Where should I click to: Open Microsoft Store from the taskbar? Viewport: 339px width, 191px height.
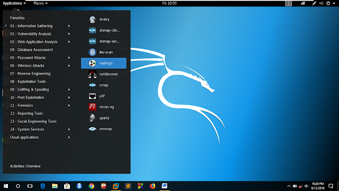[67, 186]
